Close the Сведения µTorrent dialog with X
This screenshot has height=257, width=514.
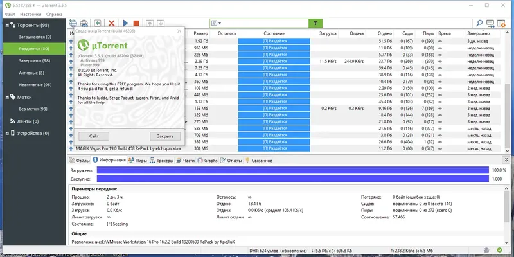[x=179, y=31]
